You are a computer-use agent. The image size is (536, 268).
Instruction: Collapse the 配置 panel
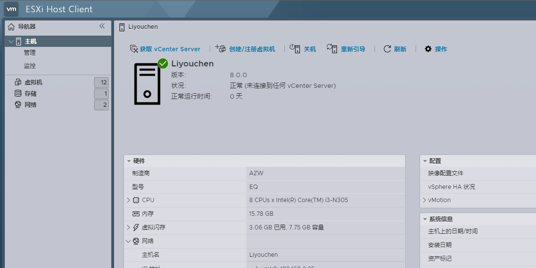coord(425,161)
